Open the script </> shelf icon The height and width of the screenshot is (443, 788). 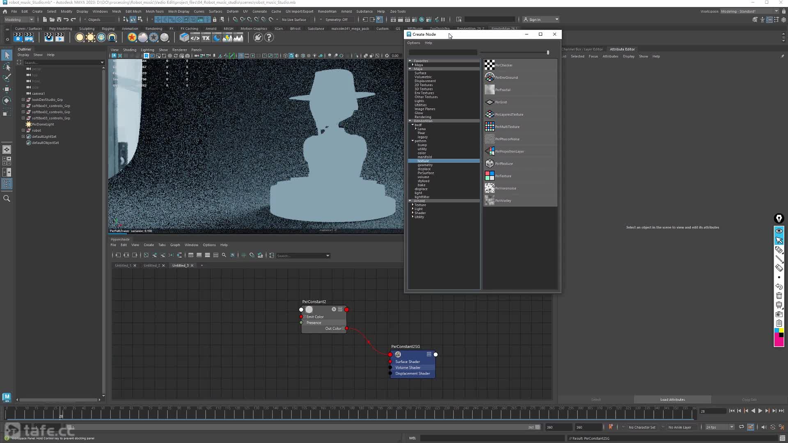[x=195, y=38]
